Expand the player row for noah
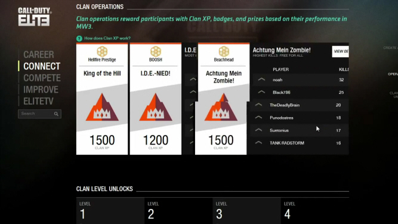Viewport: 398px width, 224px height. pyautogui.click(x=261, y=79)
